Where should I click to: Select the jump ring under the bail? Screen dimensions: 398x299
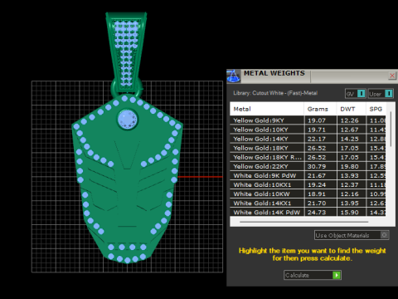coord(114,89)
